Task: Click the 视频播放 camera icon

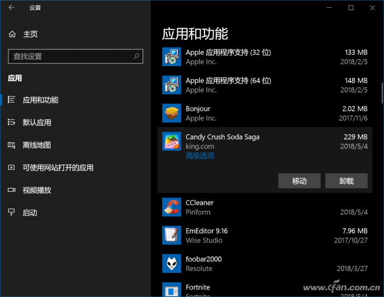Action: (12, 190)
